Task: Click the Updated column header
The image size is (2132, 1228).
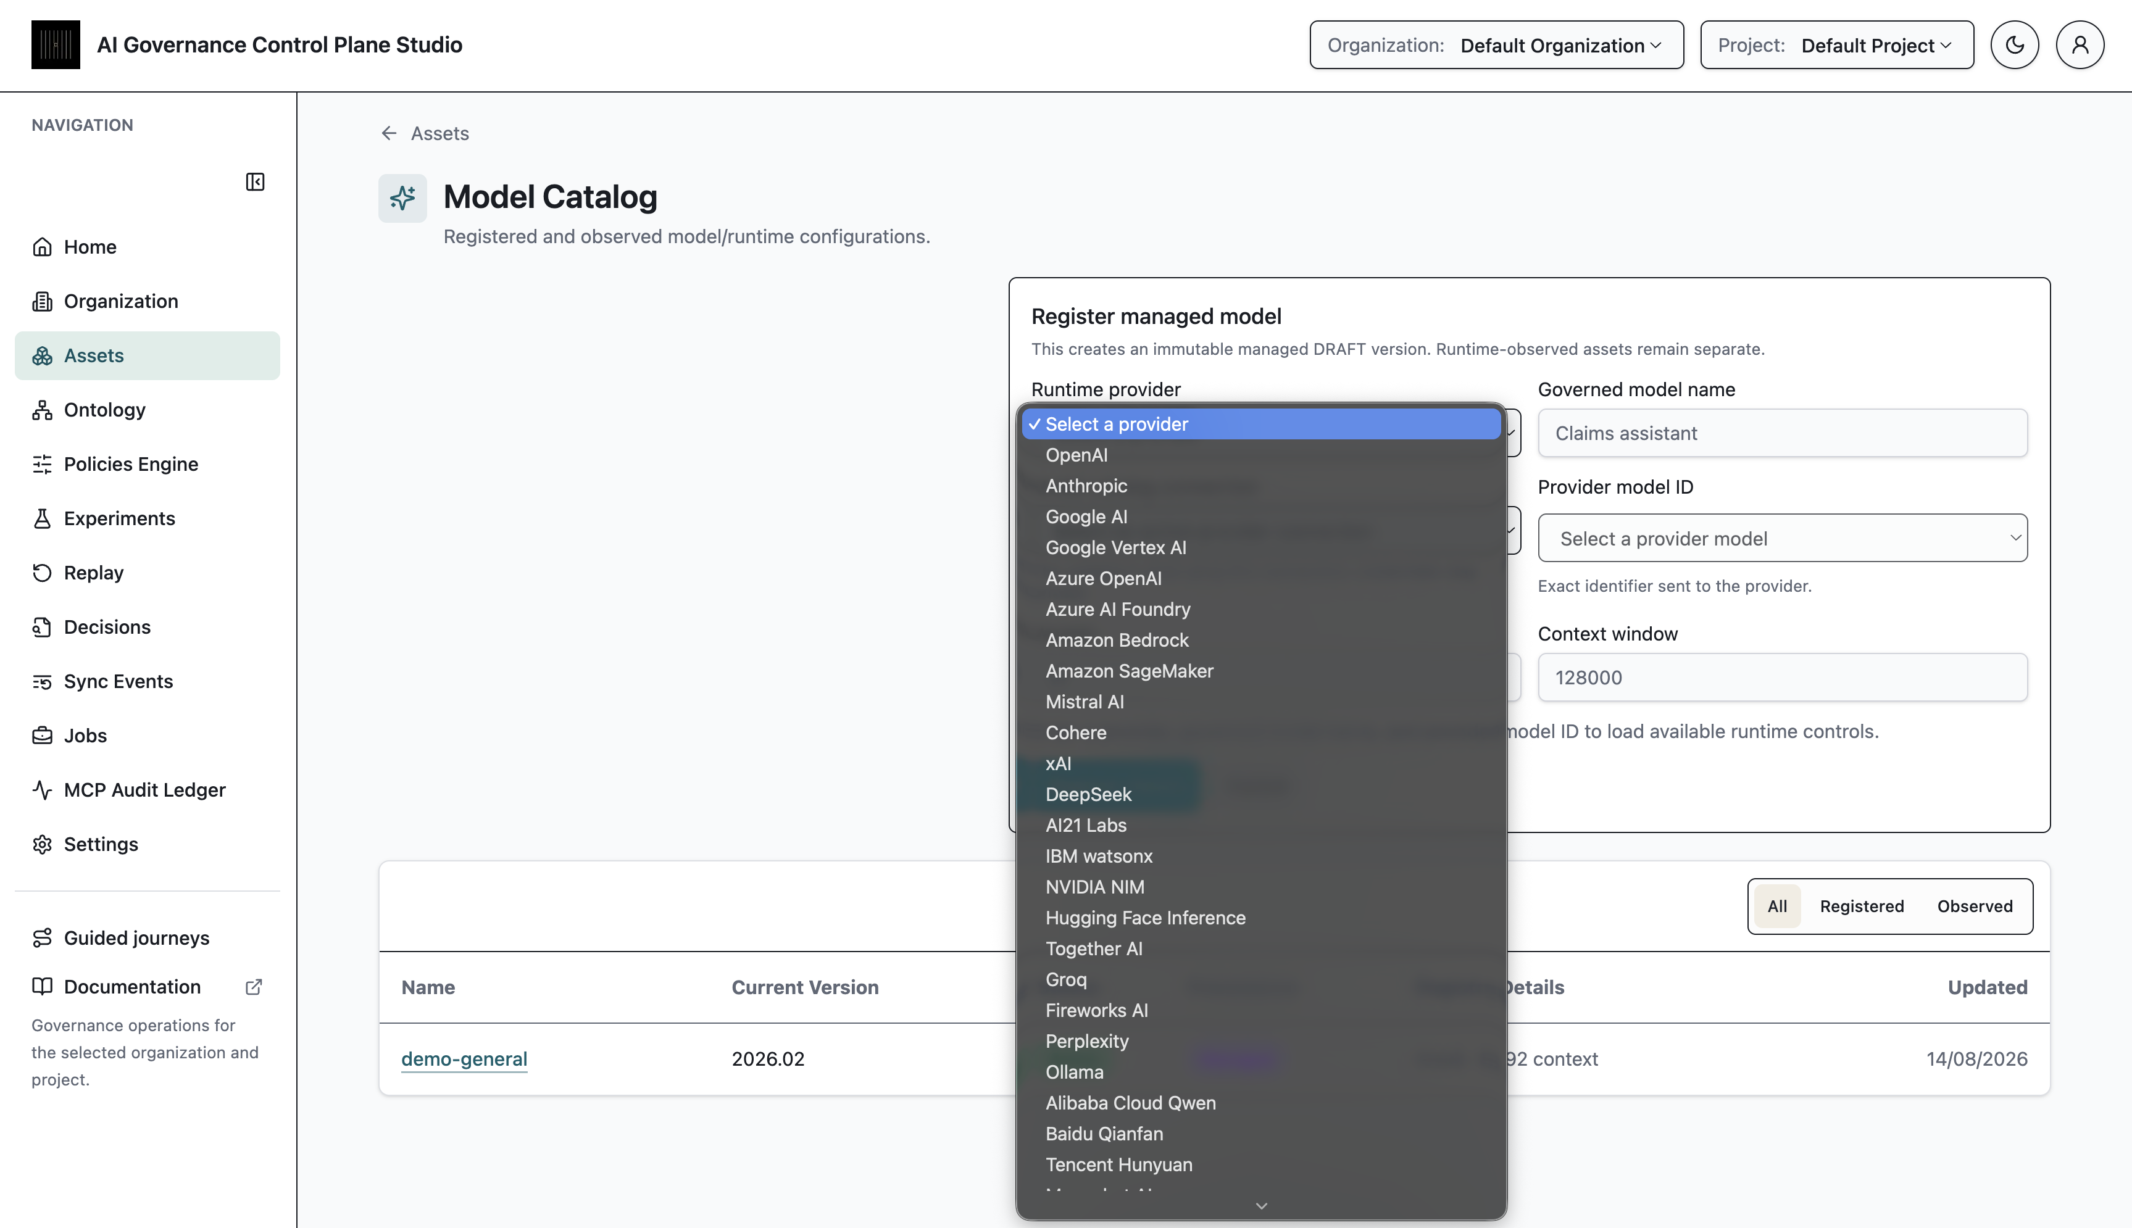Action: click(x=1987, y=987)
